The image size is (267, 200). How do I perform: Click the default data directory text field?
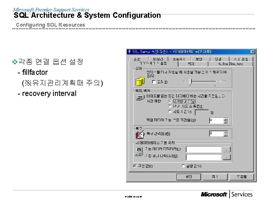point(204,150)
